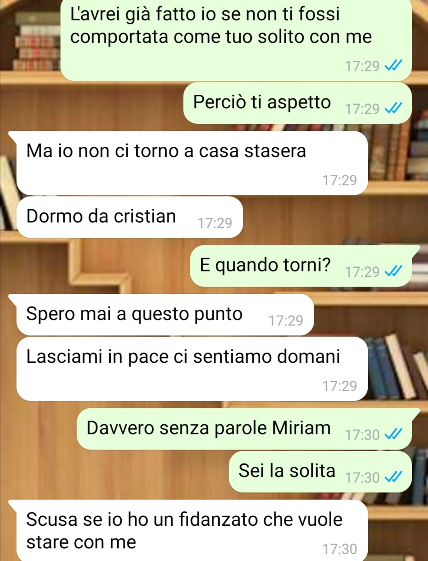The width and height of the screenshot is (428, 561).
Task: Tap the 'Sei la solita' message bubble
Action: coord(320,472)
